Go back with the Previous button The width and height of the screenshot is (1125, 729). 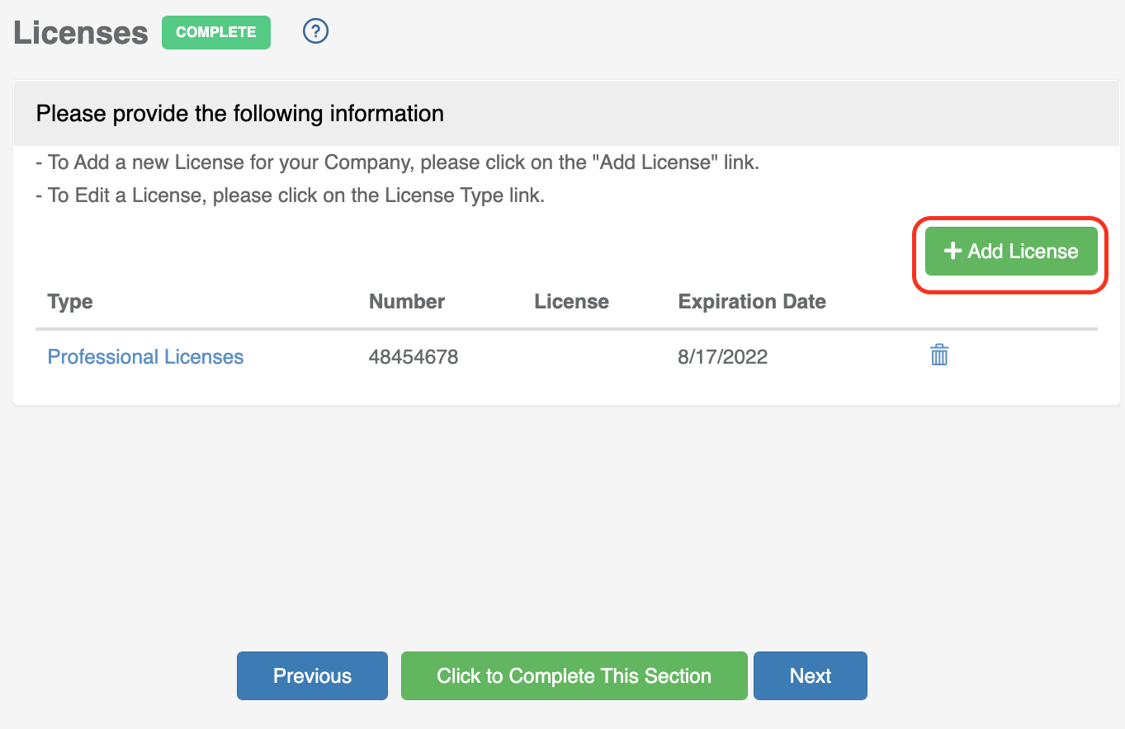[x=312, y=676]
